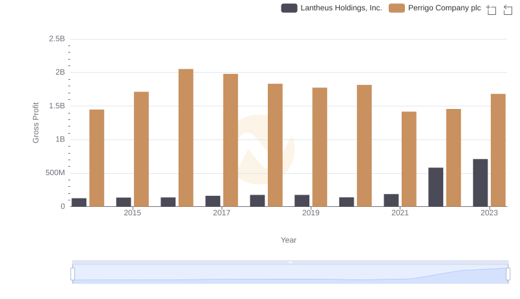Click the 2B y-axis label
Image resolution: width=520 pixels, height=299 pixels.
pos(60,72)
